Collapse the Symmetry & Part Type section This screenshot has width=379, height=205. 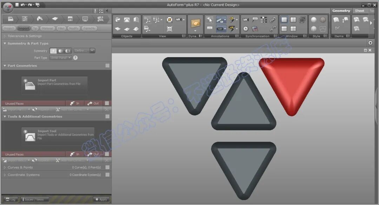click(x=5, y=43)
